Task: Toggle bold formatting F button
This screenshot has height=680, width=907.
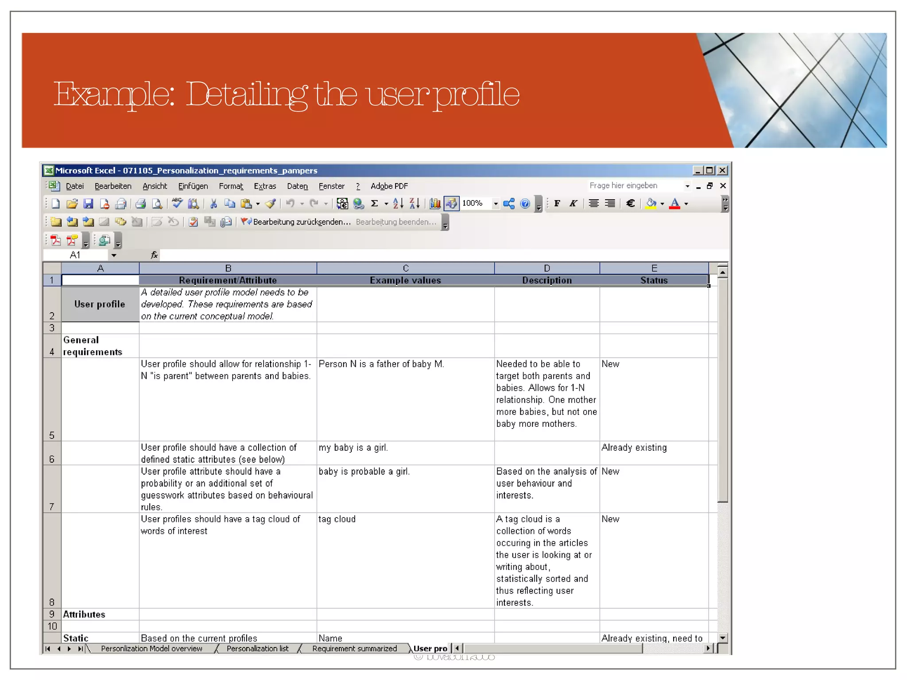Action: click(x=557, y=204)
